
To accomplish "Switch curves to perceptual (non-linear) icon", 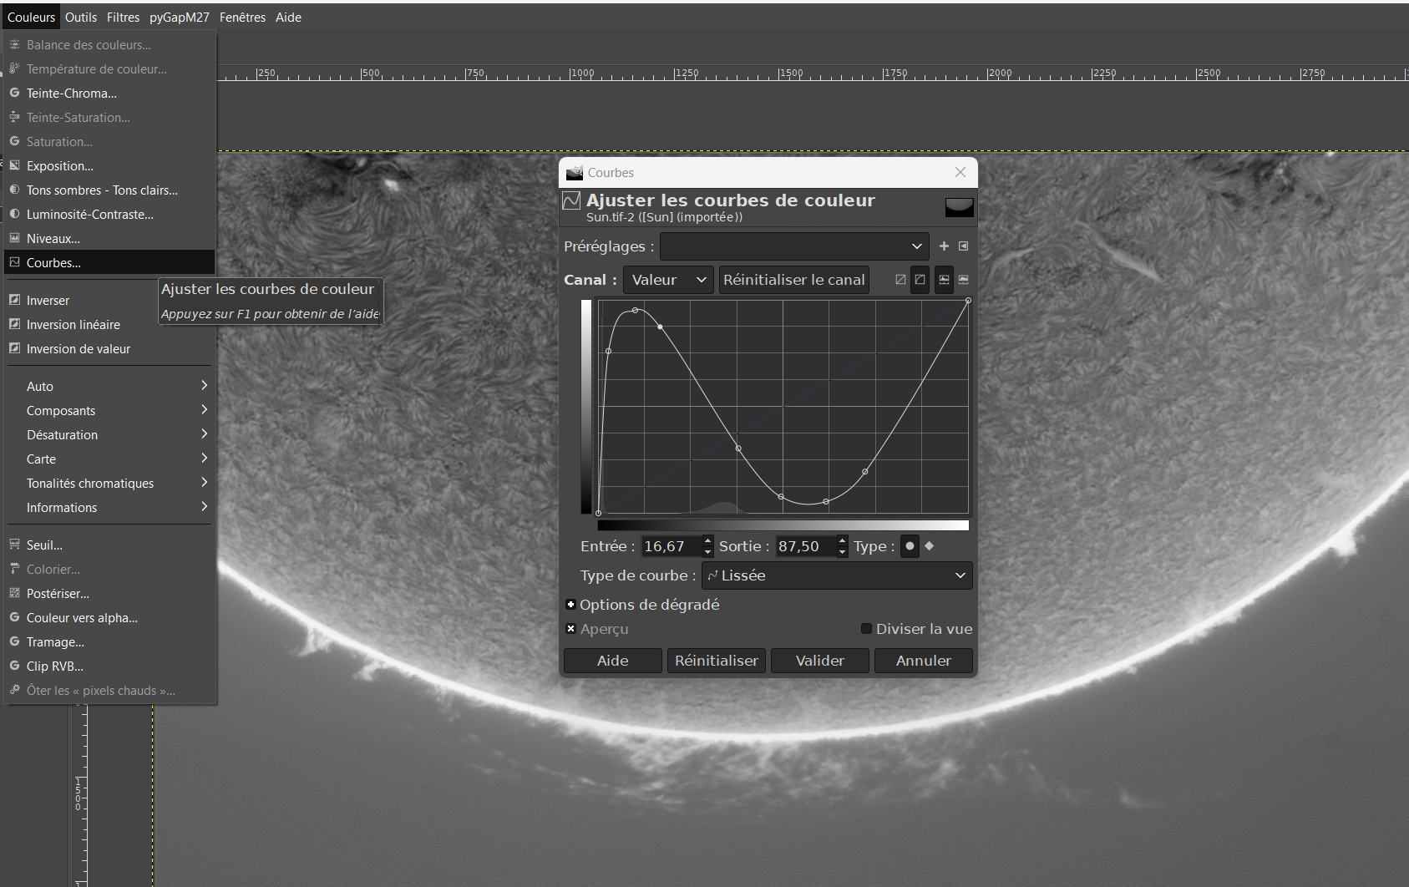I will coord(920,280).
